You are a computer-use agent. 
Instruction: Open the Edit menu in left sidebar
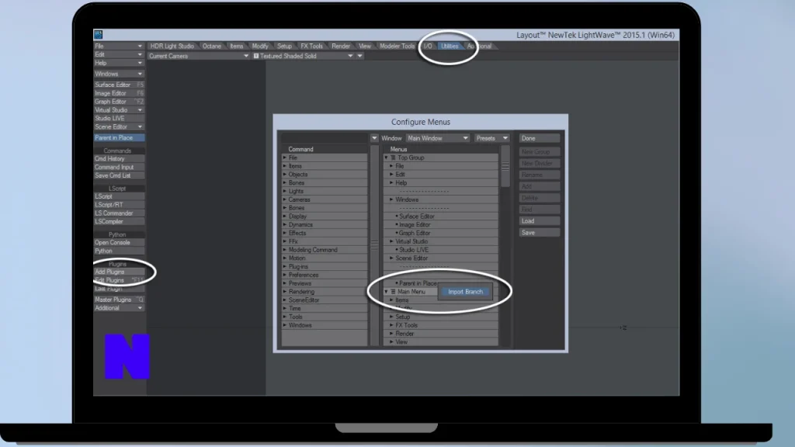[x=119, y=54]
